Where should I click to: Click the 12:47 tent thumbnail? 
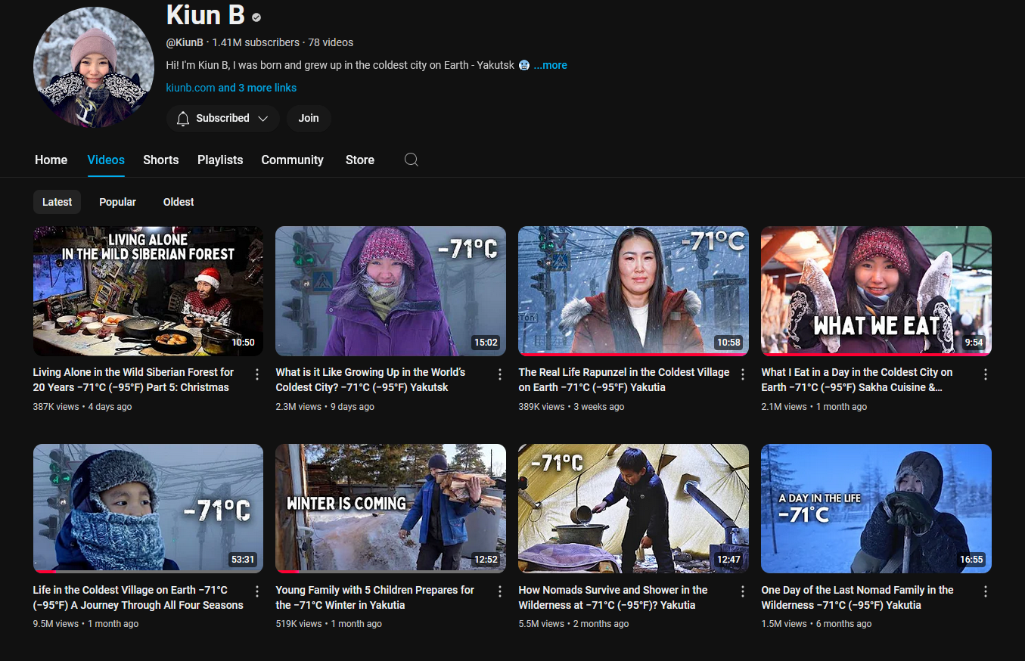(634, 508)
